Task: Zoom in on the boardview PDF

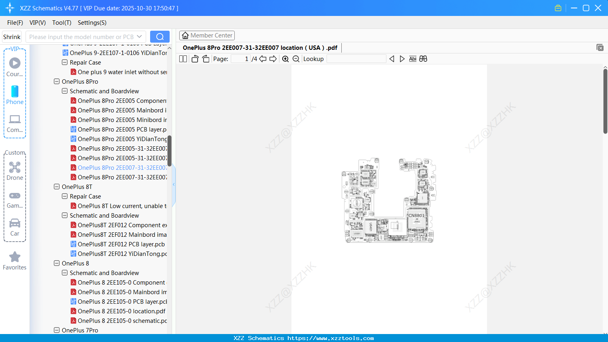Action: 285,59
